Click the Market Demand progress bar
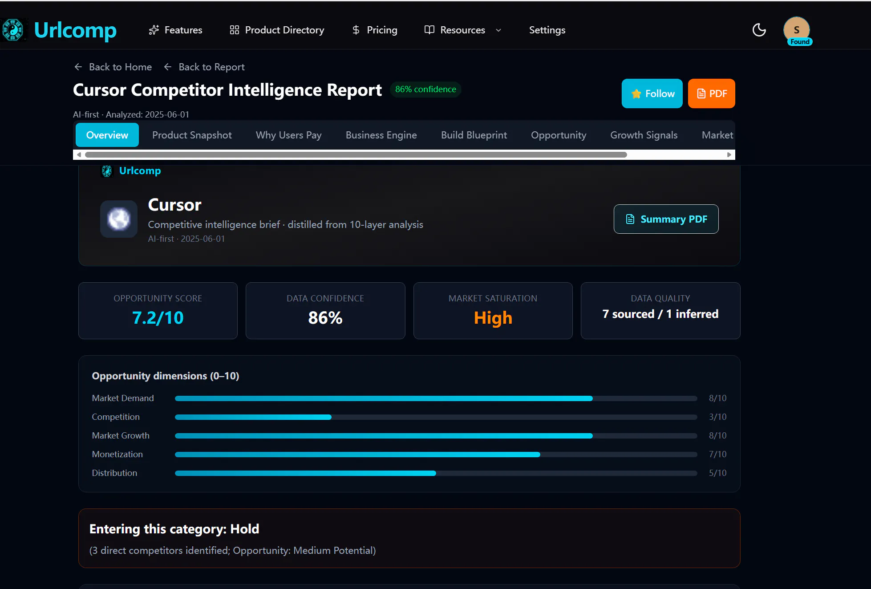 pos(436,398)
